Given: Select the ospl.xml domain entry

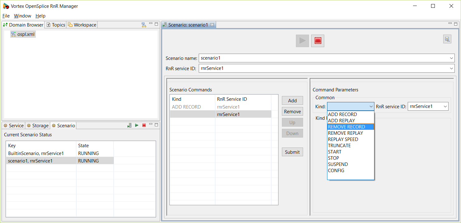Looking at the screenshot, I should click(x=23, y=34).
